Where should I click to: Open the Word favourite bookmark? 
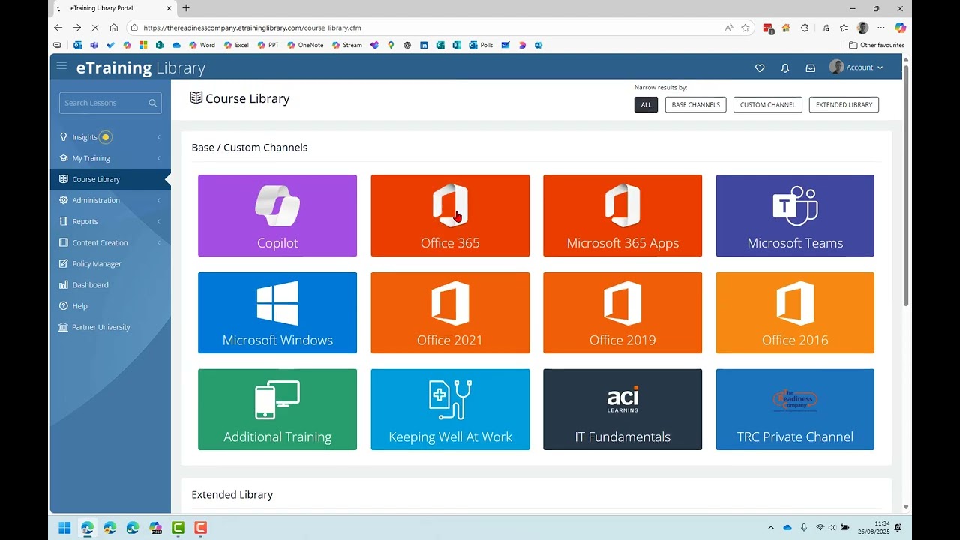coord(202,45)
